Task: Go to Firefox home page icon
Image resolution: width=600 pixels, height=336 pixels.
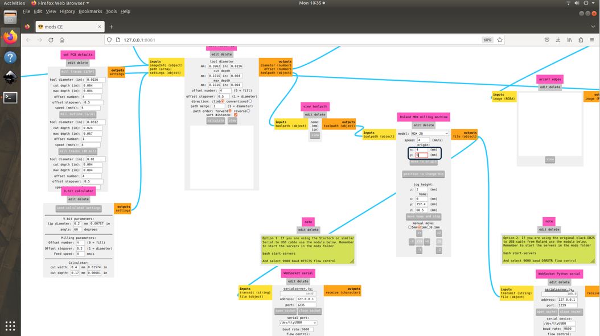Action: (x=62, y=40)
